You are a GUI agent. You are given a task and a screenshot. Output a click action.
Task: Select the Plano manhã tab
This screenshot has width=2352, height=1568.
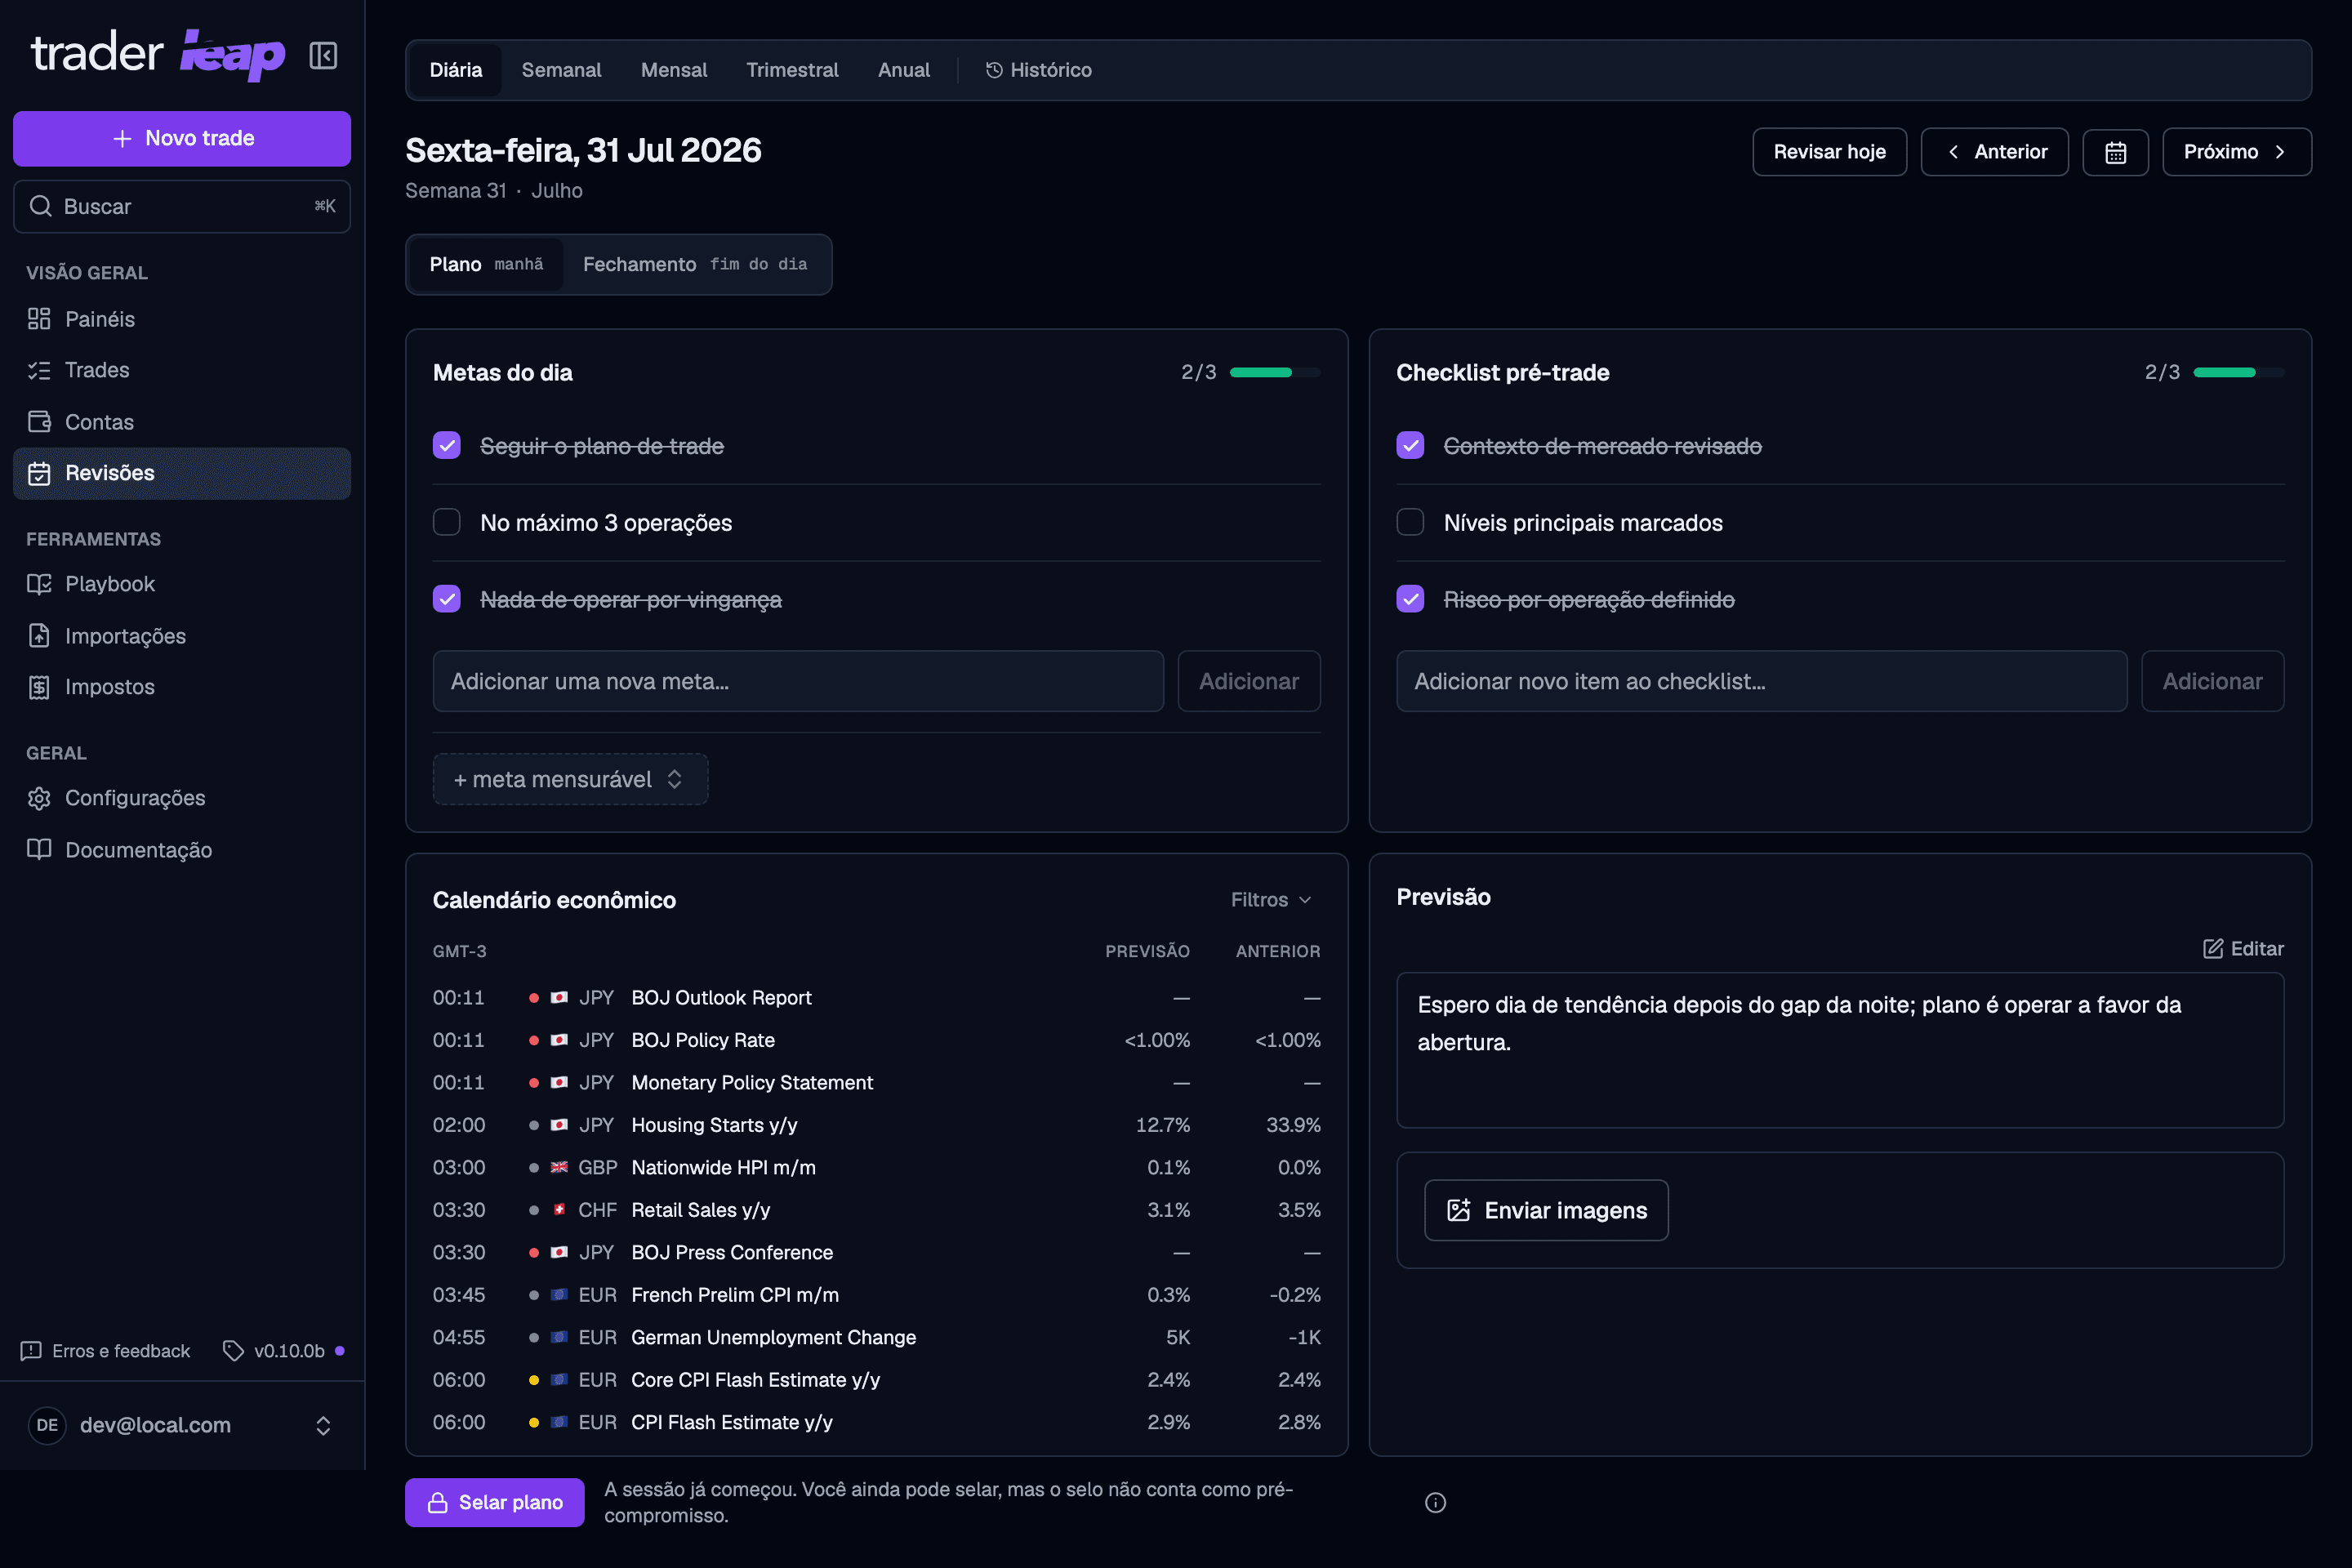click(487, 264)
